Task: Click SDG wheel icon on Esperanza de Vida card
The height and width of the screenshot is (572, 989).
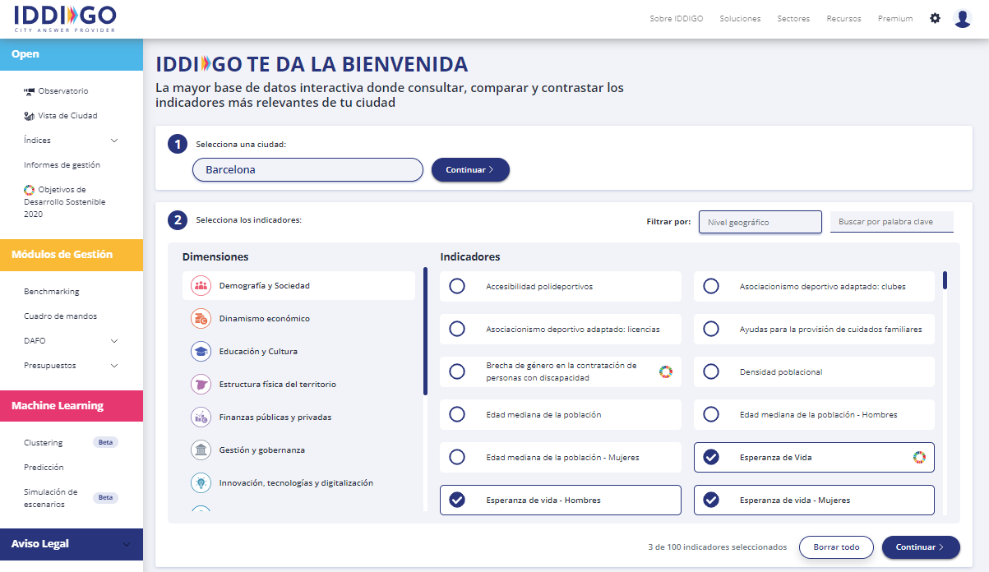Action: coord(919,457)
